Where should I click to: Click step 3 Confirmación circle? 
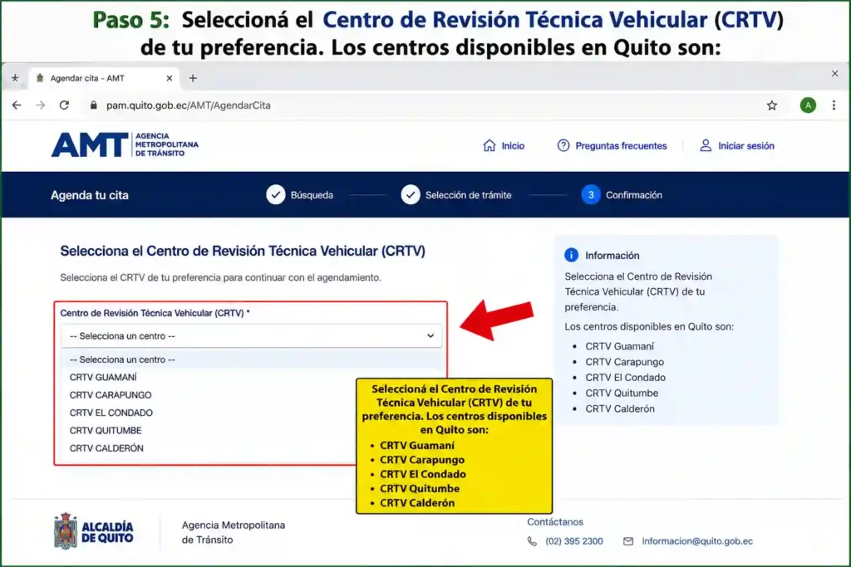click(x=591, y=194)
